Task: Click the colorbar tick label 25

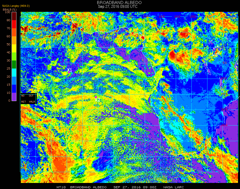Action: pos(8,69)
